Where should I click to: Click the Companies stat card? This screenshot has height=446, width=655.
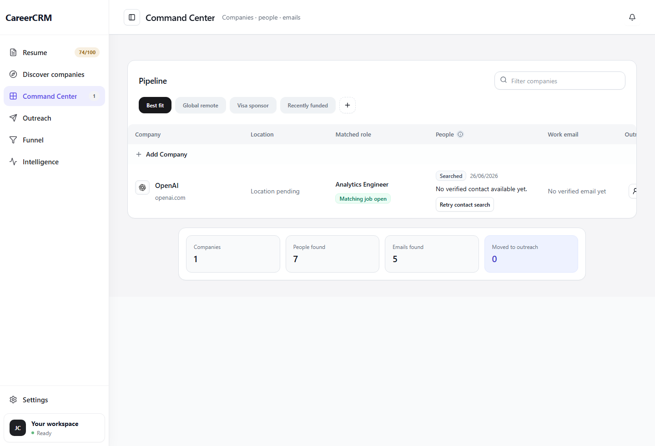tap(233, 254)
